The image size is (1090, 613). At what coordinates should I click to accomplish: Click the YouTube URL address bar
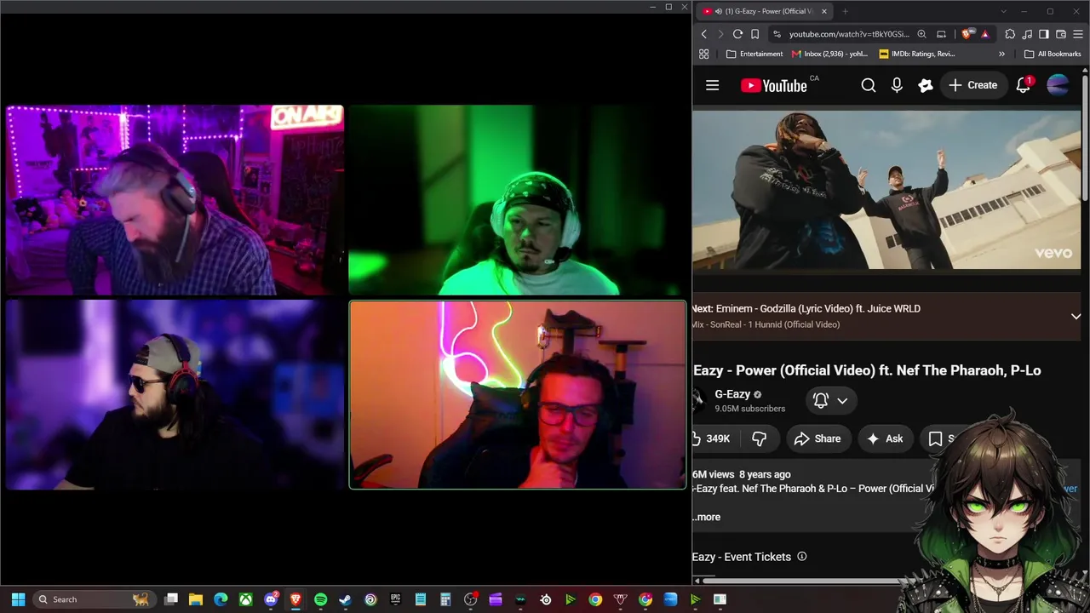849,34
